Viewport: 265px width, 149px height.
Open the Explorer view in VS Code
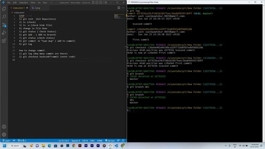pyautogui.click(x=4, y=9)
